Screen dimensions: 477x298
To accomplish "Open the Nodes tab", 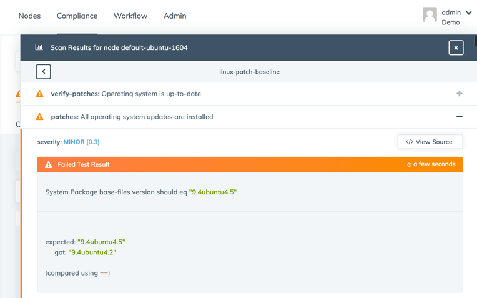I will [x=29, y=16].
